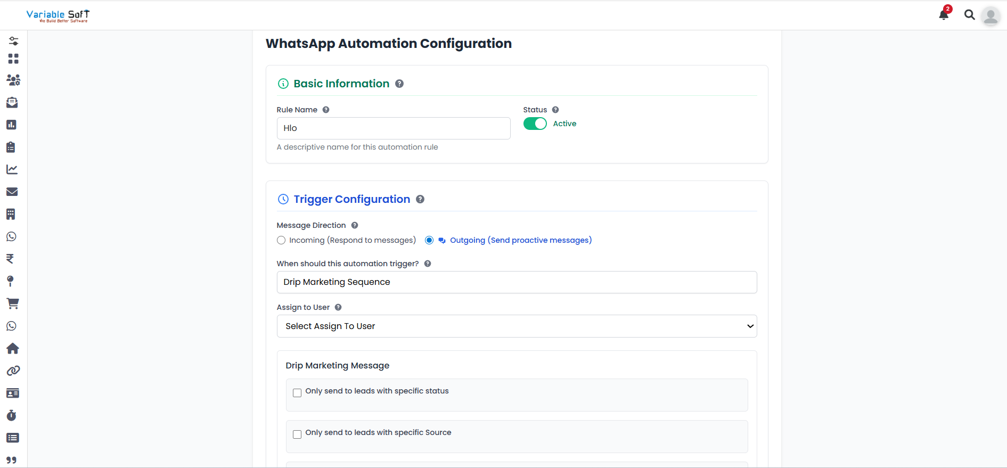1007x468 pixels.
Task: Click the Variable Soft logo
Action: (58, 15)
